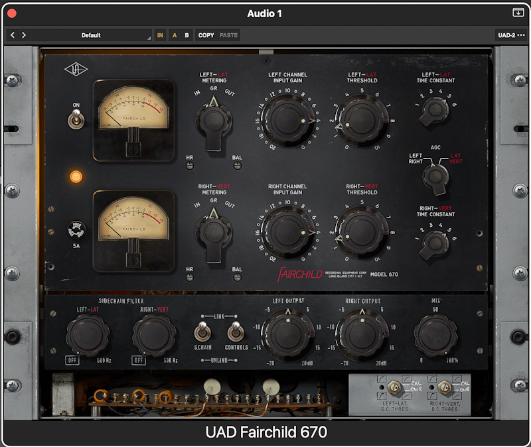Image resolution: width=531 pixels, height=447 pixels.
Task: Click the Left-Lat Sidechain Filter knob
Action: point(88,335)
